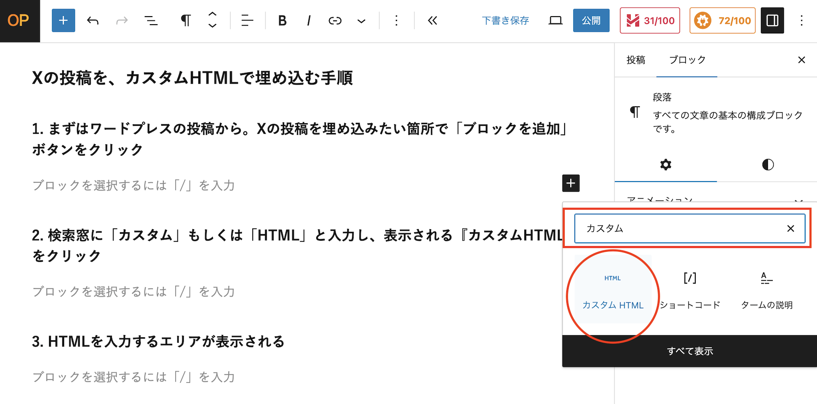Click empty paragraph placeholder below step 1
The width and height of the screenshot is (817, 404).
point(133,185)
